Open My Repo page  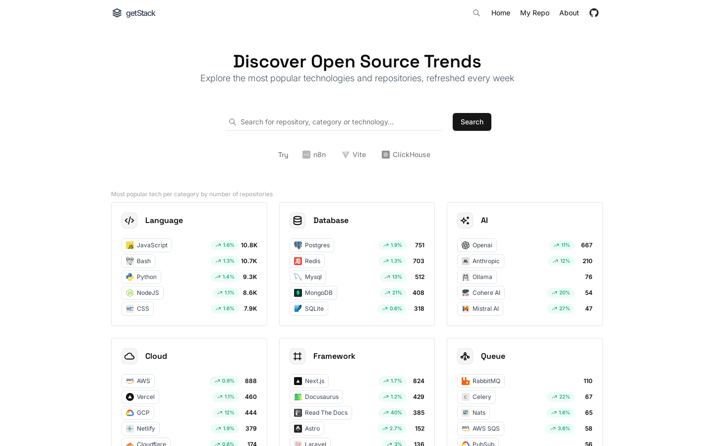(x=535, y=13)
